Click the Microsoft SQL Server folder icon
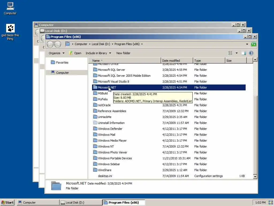 [x=95, y=69]
